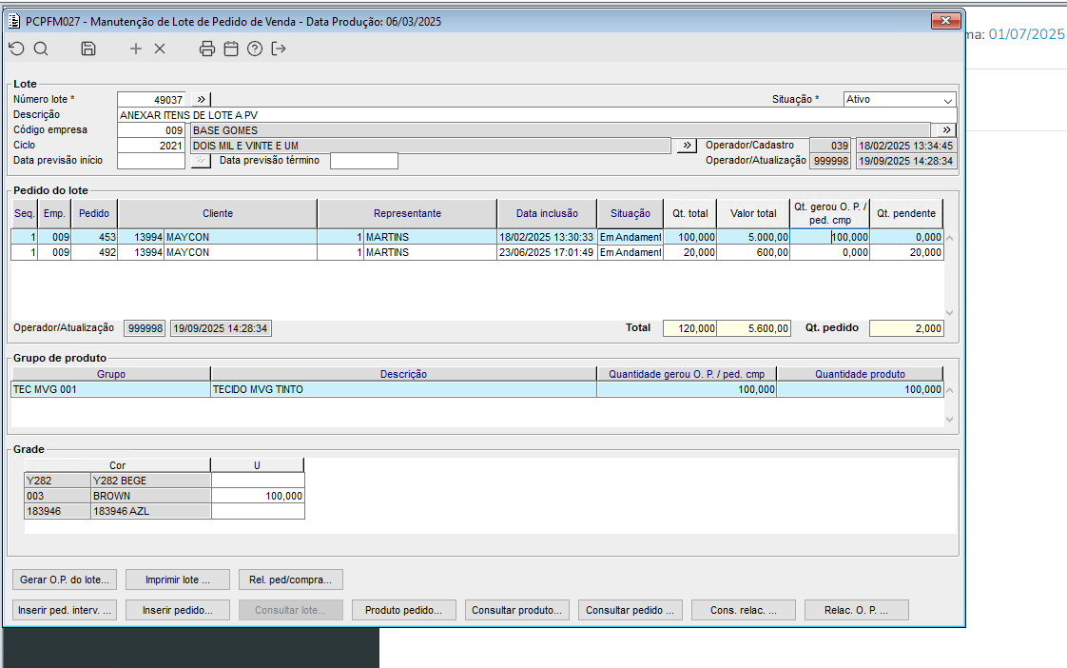This screenshot has height=668, width=1067.
Task: Open lookup arrow beside Ciclo description
Action: 688,145
